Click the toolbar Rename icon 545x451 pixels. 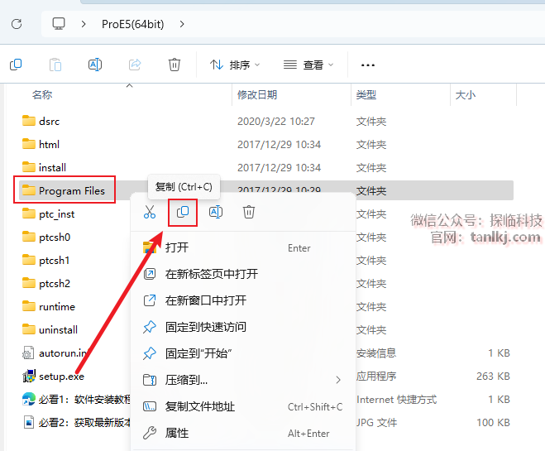click(95, 65)
